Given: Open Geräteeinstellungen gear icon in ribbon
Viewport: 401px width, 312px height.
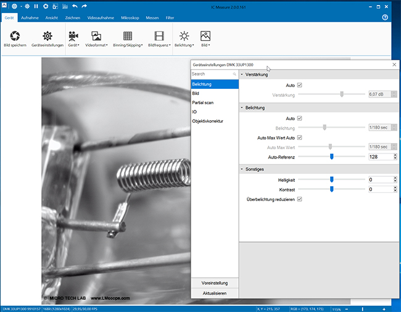Looking at the screenshot, I should pos(48,36).
